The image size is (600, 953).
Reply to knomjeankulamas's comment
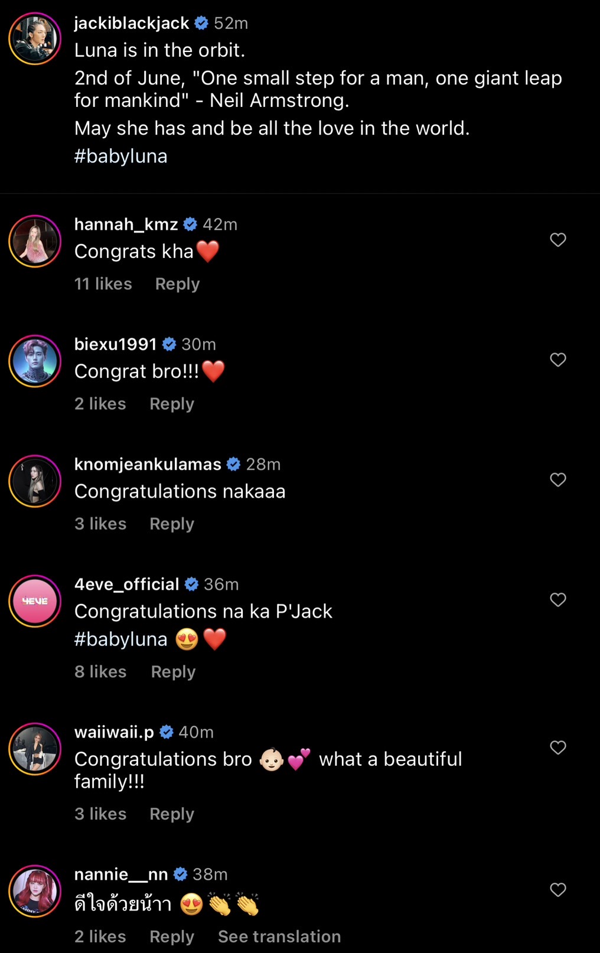(x=172, y=524)
